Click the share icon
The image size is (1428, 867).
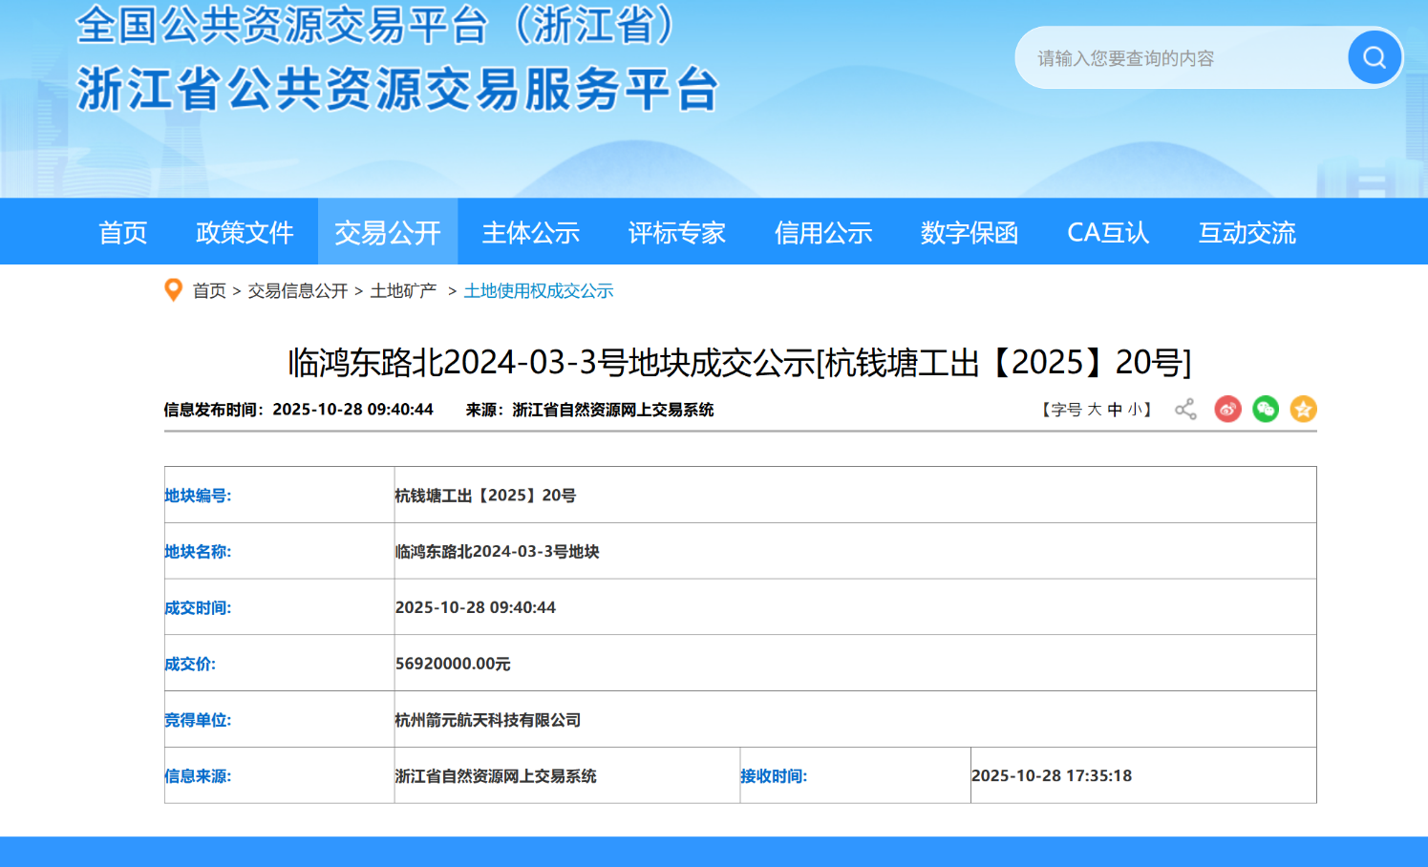(x=1185, y=410)
